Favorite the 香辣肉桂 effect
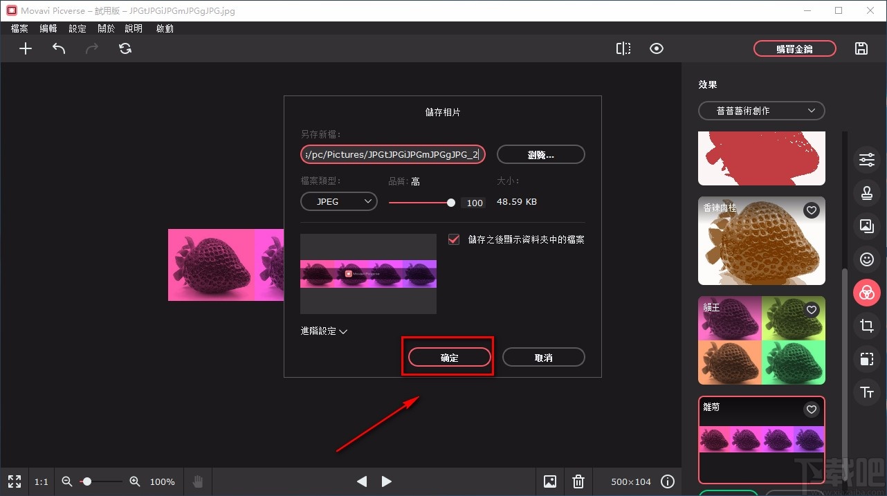 click(x=811, y=210)
